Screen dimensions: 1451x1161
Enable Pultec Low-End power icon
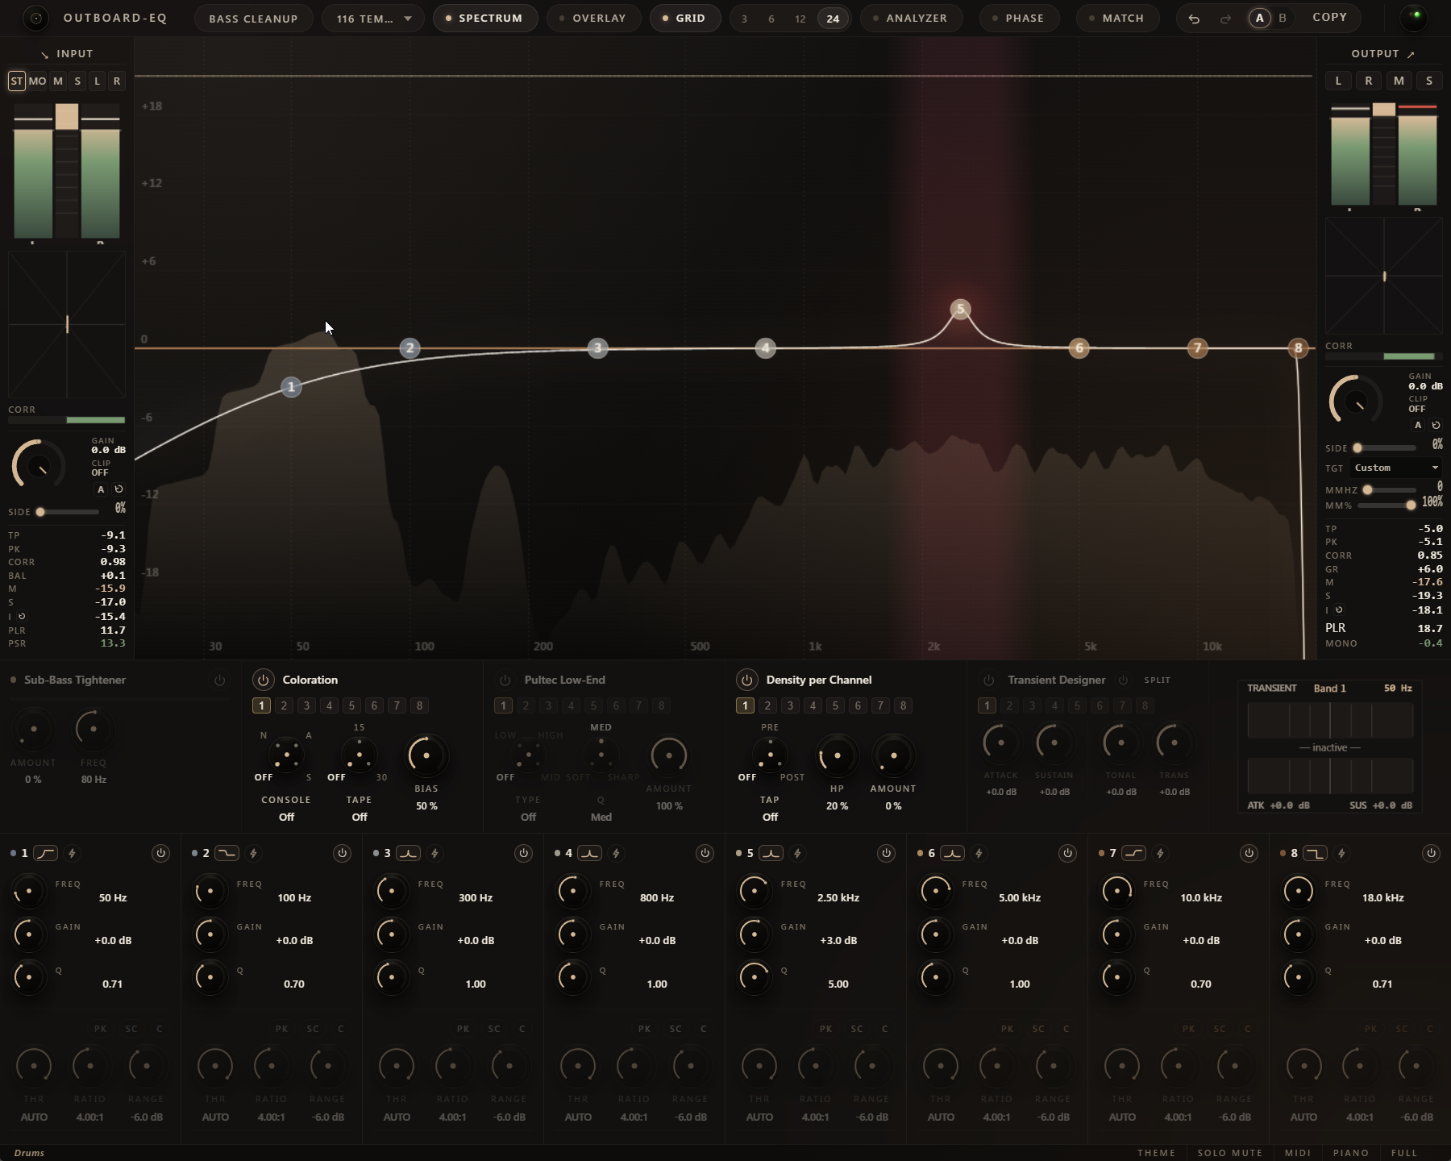click(505, 680)
